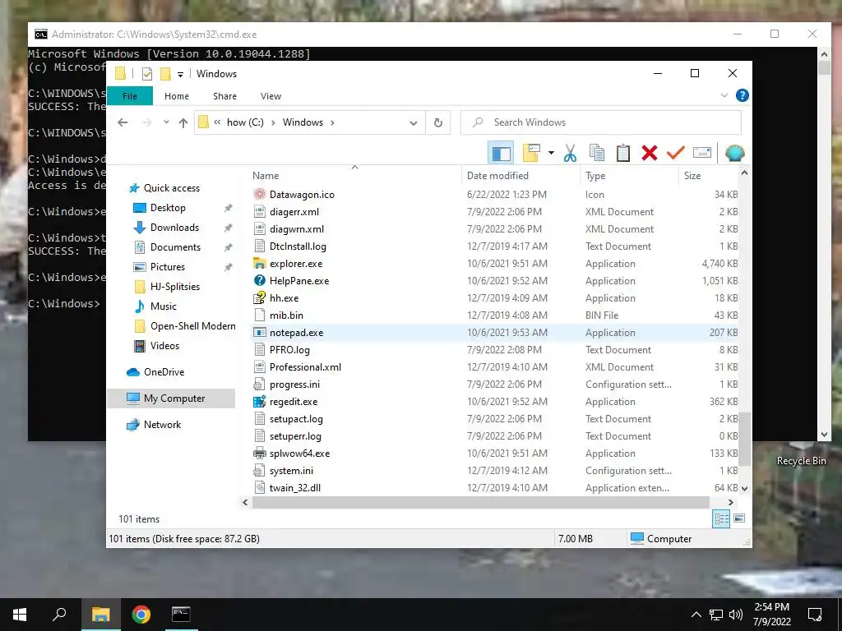Image resolution: width=842 pixels, height=631 pixels.
Task: Go up one folder level arrow
Action: point(183,122)
